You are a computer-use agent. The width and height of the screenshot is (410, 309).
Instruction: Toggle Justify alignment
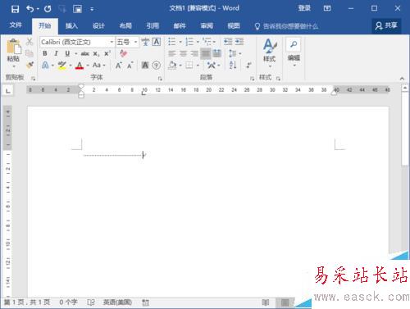coord(206,53)
